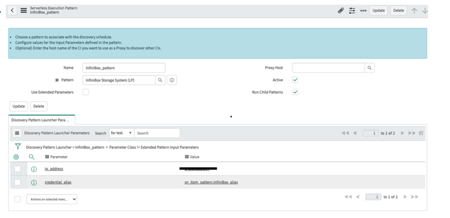This screenshot has width=450, height=218.
Task: Open list personalize gear icon
Action: pos(17,157)
